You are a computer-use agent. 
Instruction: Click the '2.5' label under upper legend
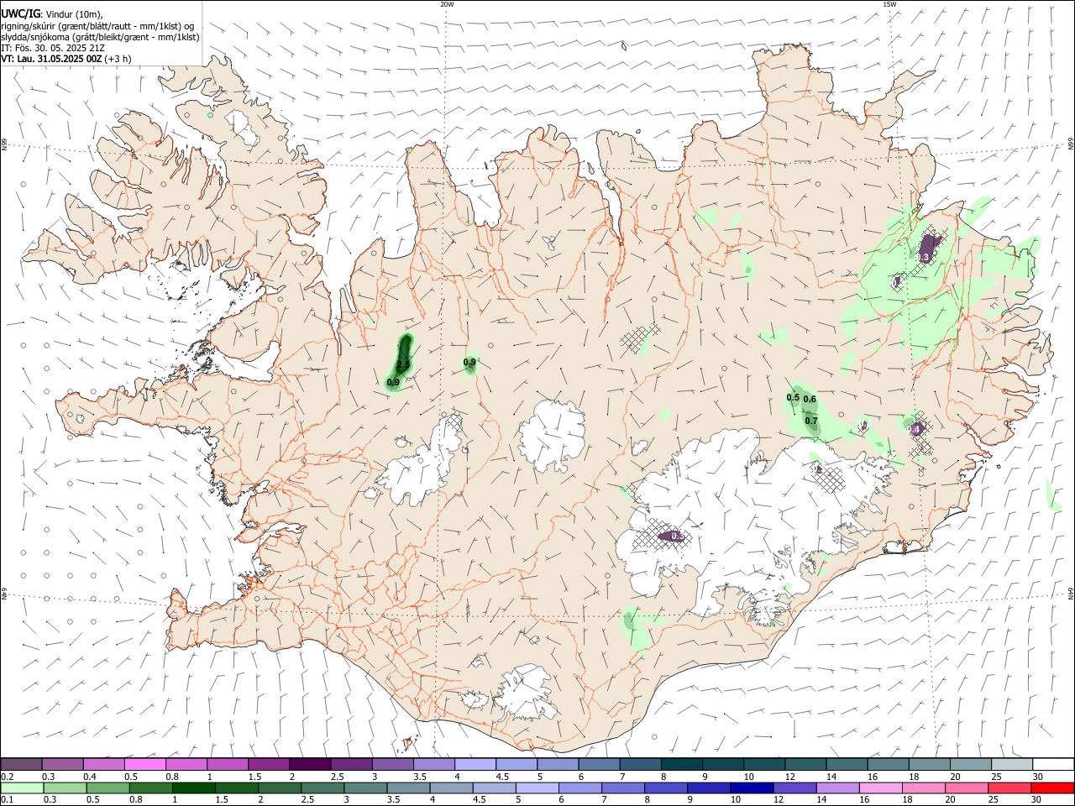[337, 777]
